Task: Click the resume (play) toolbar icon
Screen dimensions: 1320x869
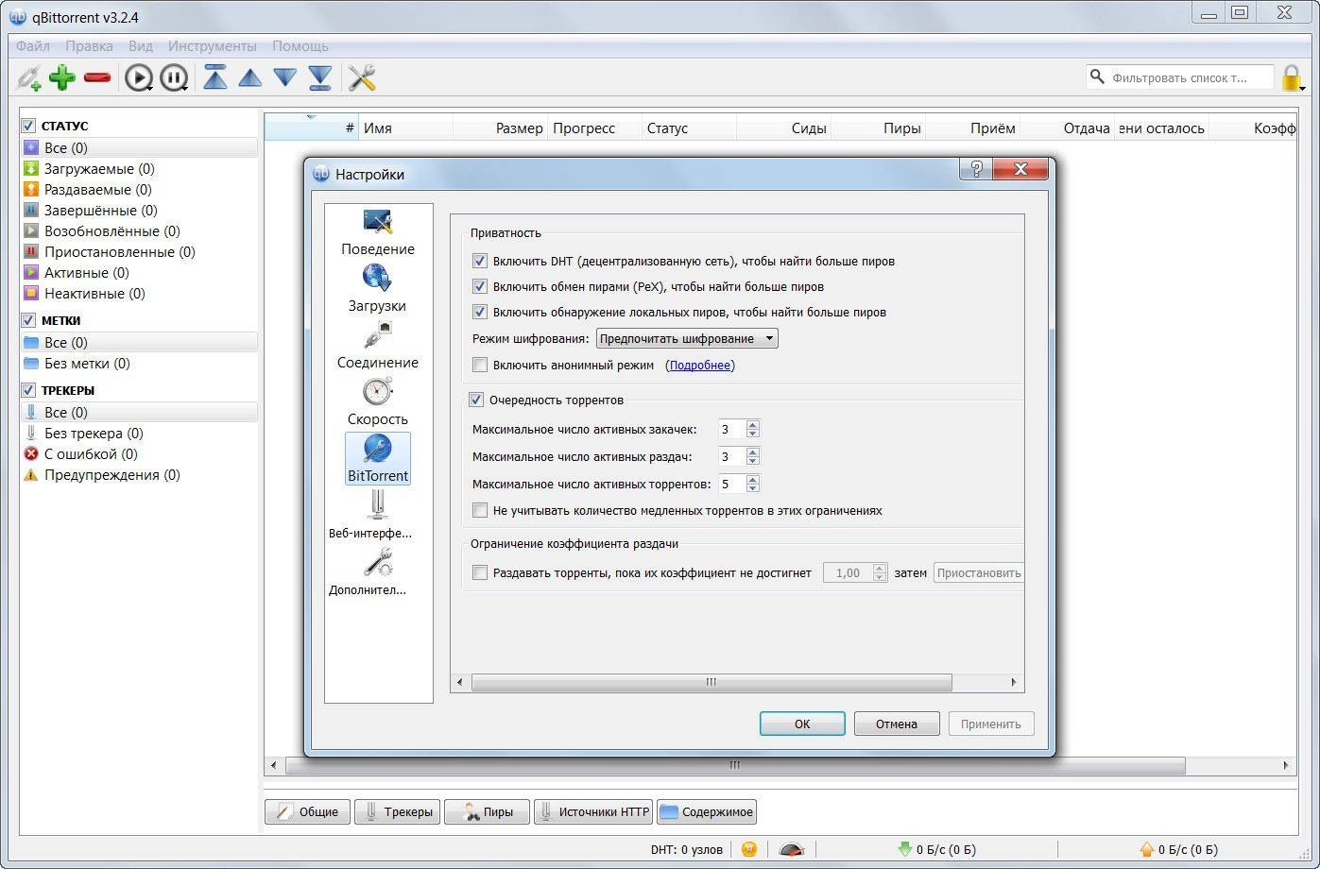Action: tap(139, 78)
